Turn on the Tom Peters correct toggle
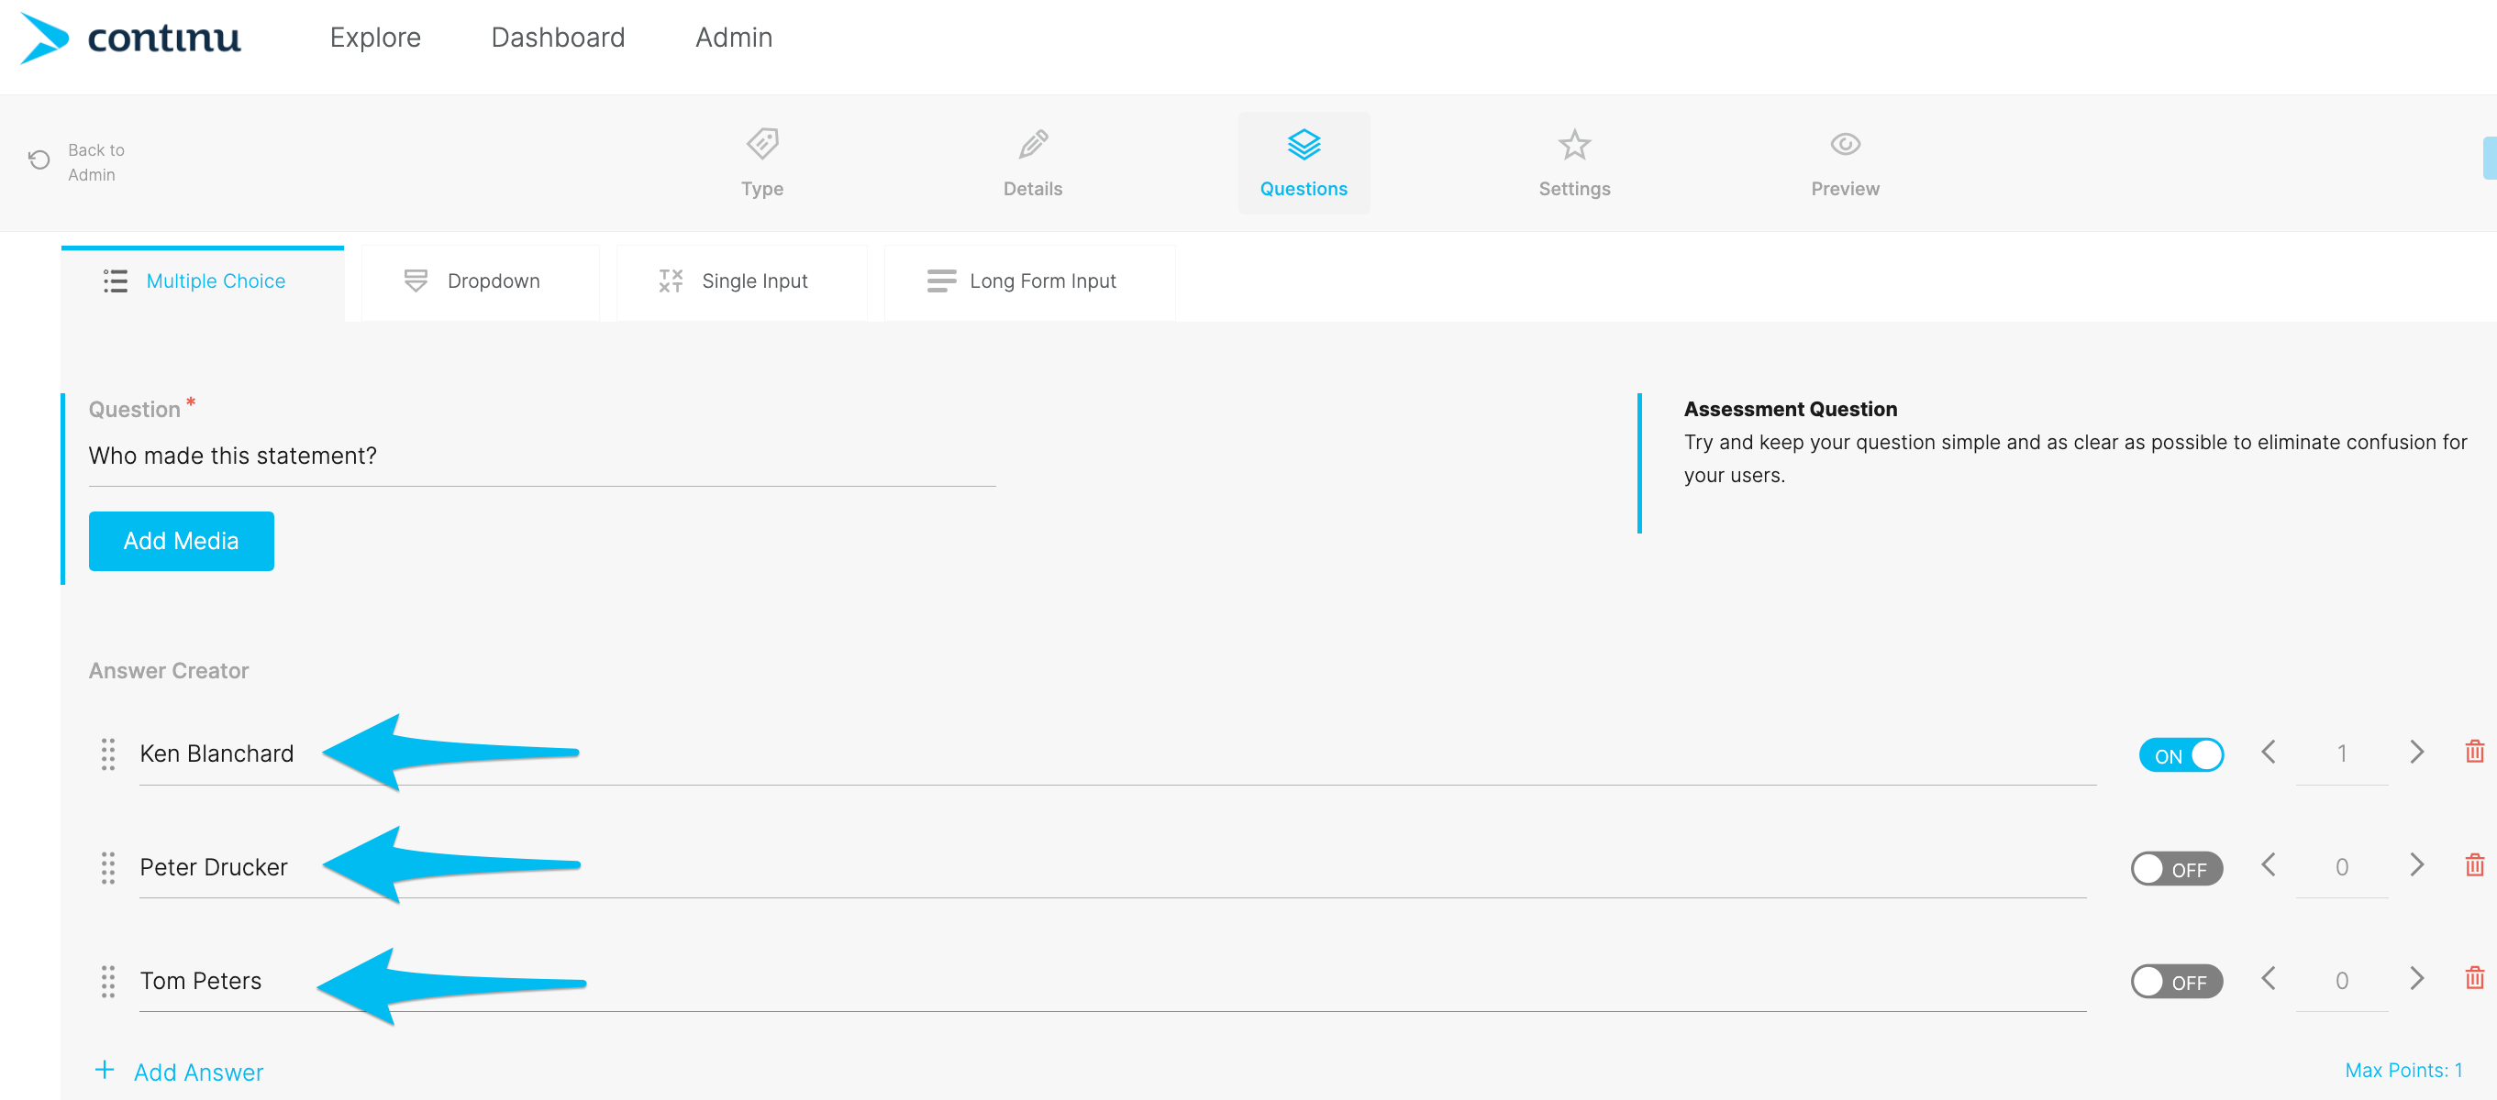The height and width of the screenshot is (1100, 2497). [2176, 982]
